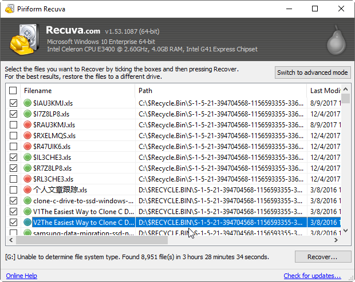Click Switch to advanced mode button
The image size is (355, 282).
click(x=313, y=72)
